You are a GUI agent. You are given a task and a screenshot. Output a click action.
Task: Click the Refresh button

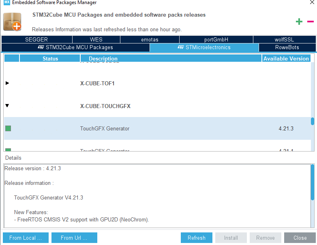point(197,238)
